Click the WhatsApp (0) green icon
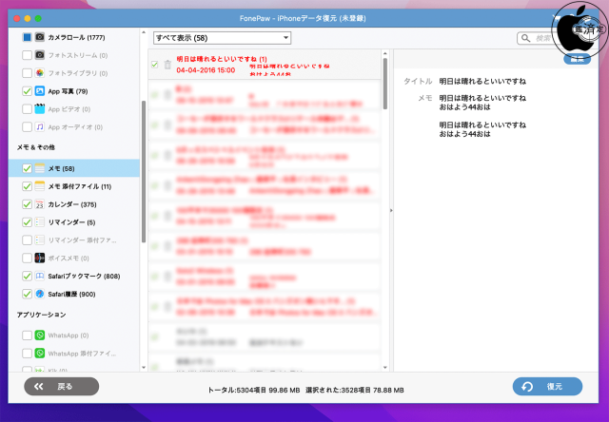The image size is (609, 422). pyautogui.click(x=40, y=336)
